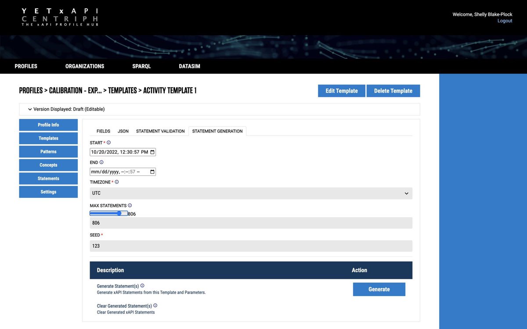Click the Generate Statement(s) info icon
527x329 pixels.
click(142, 286)
